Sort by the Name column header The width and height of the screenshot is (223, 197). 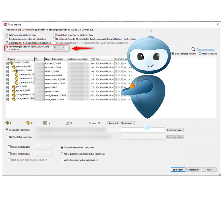click(22, 59)
